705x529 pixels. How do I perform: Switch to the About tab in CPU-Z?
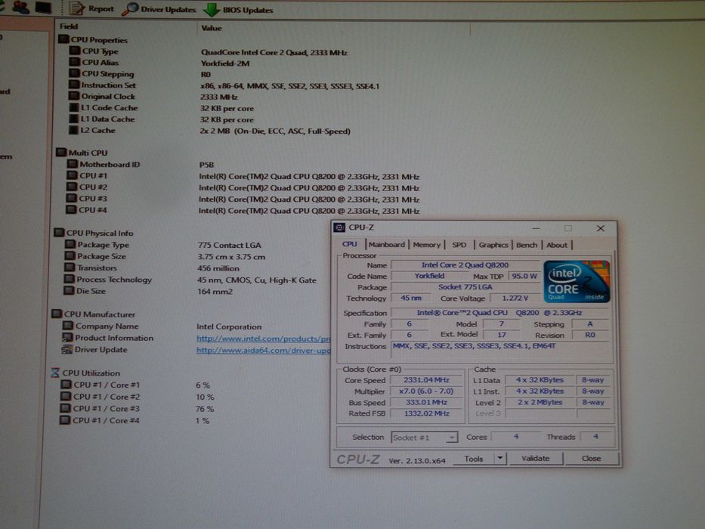pyautogui.click(x=557, y=245)
